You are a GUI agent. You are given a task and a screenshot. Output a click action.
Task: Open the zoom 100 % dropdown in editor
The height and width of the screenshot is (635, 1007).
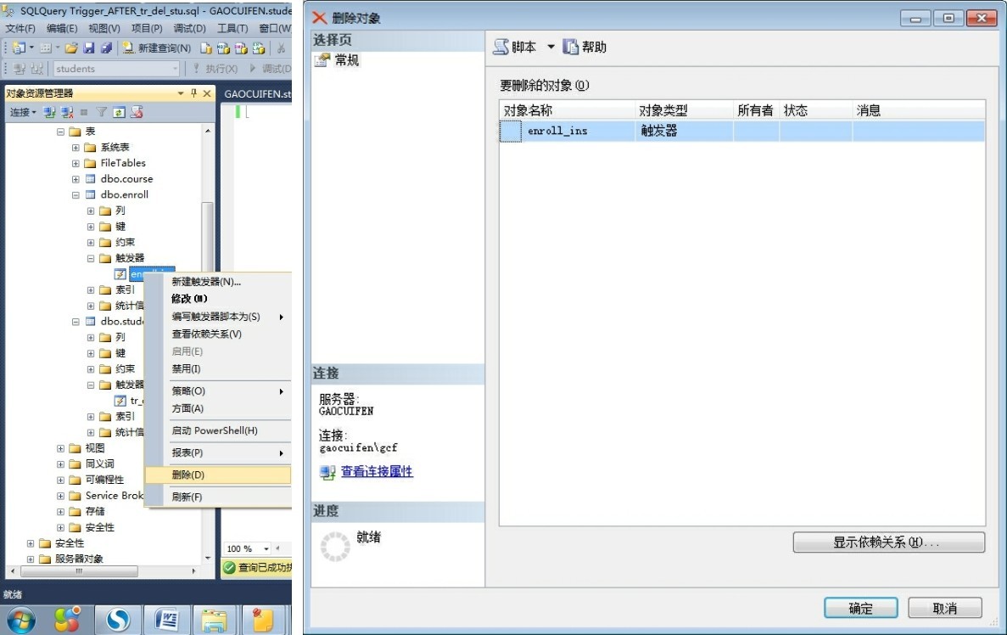pos(266,548)
